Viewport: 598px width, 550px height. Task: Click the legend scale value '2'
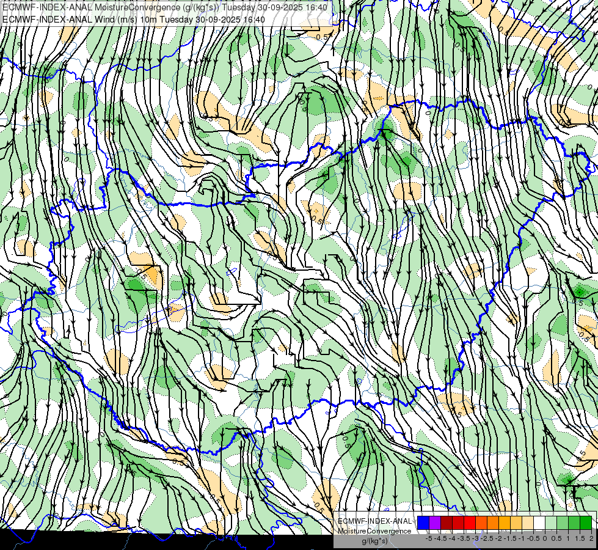[x=591, y=538]
